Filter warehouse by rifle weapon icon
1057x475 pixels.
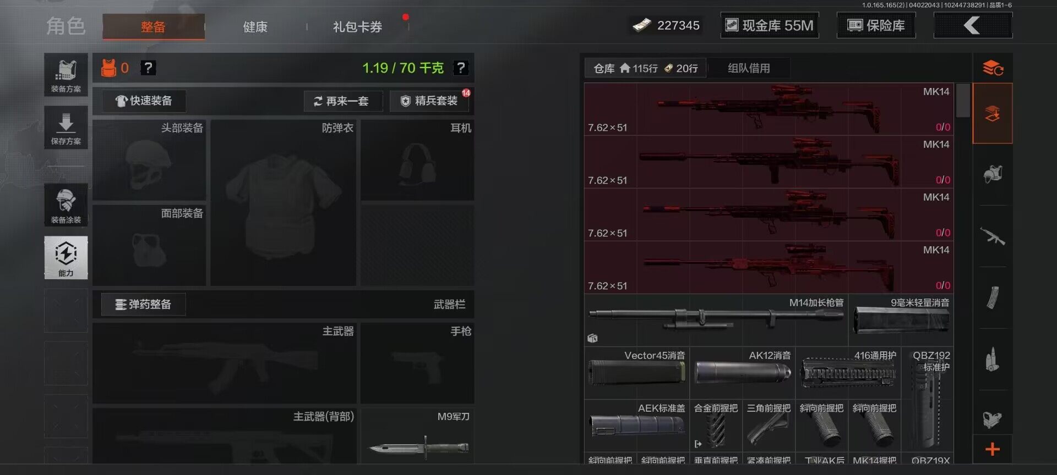(993, 236)
